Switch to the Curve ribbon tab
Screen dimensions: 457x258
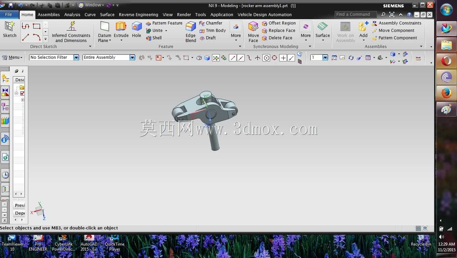(x=90, y=14)
